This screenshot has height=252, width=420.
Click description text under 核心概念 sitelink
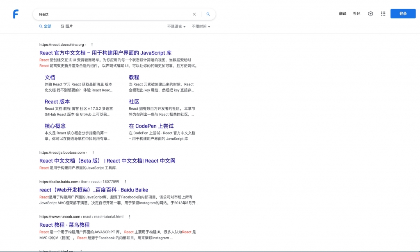click(x=77, y=136)
